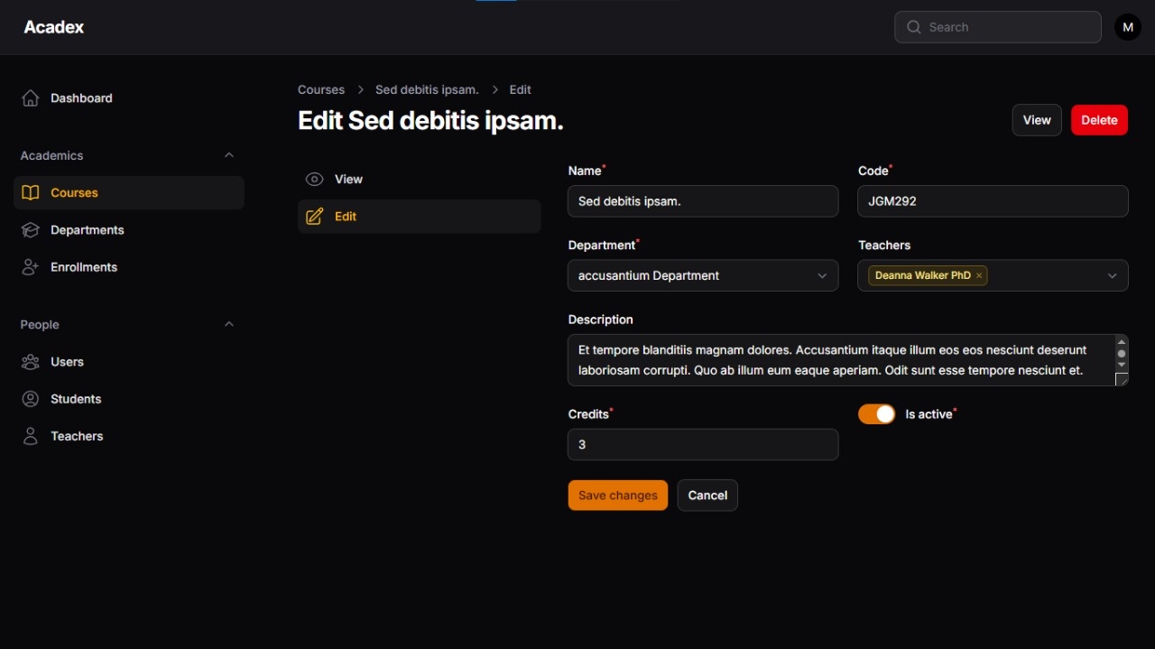Expand the Teachers multi-select dropdown

pos(1112,276)
